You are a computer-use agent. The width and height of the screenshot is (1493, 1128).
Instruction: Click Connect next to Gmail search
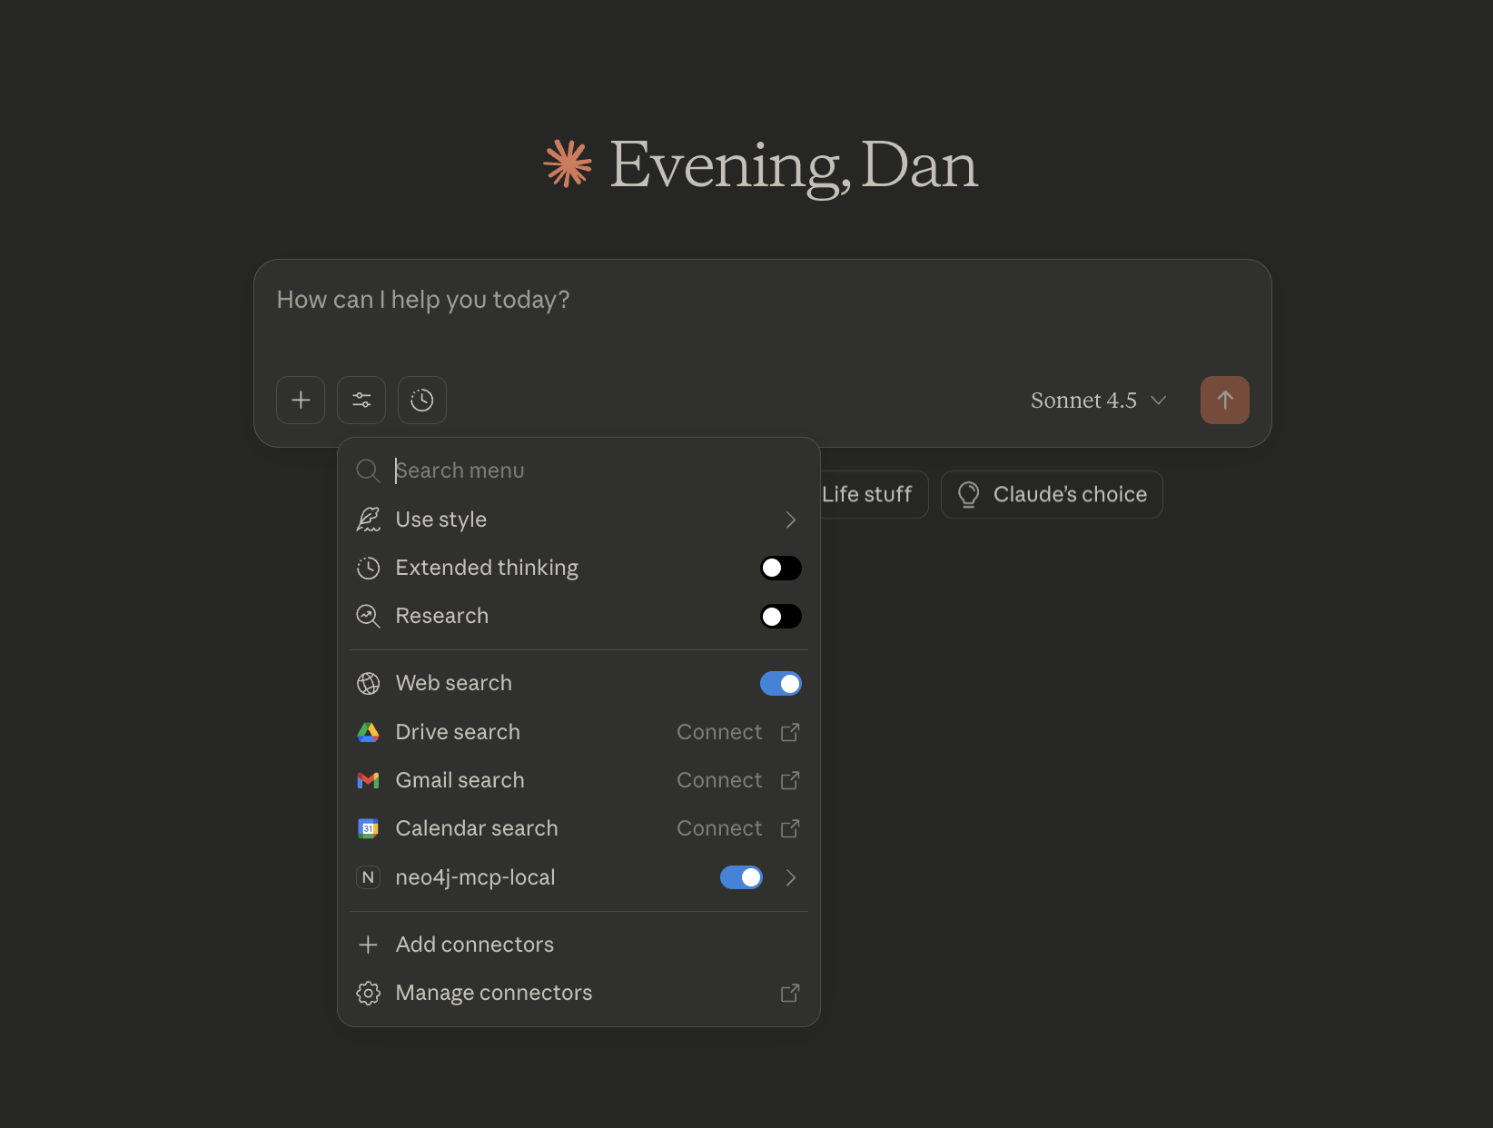(x=718, y=779)
